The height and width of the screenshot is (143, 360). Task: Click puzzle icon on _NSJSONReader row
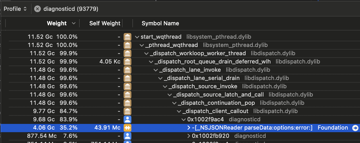point(127,128)
